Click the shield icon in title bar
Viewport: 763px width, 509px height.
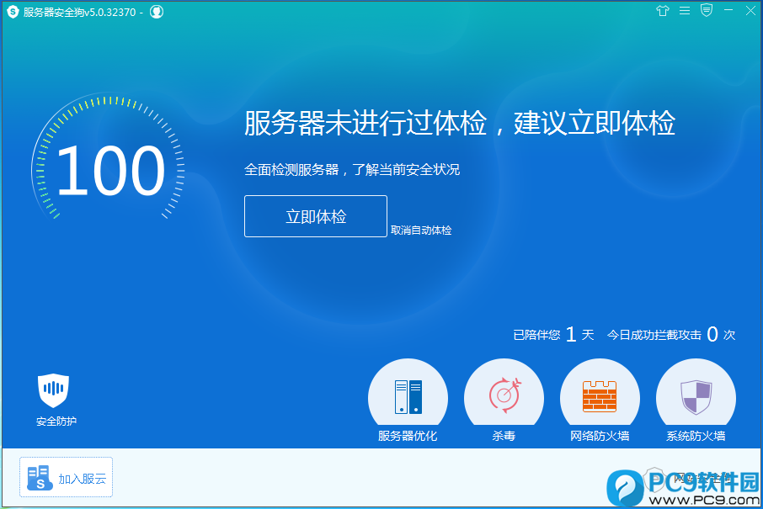[x=707, y=10]
